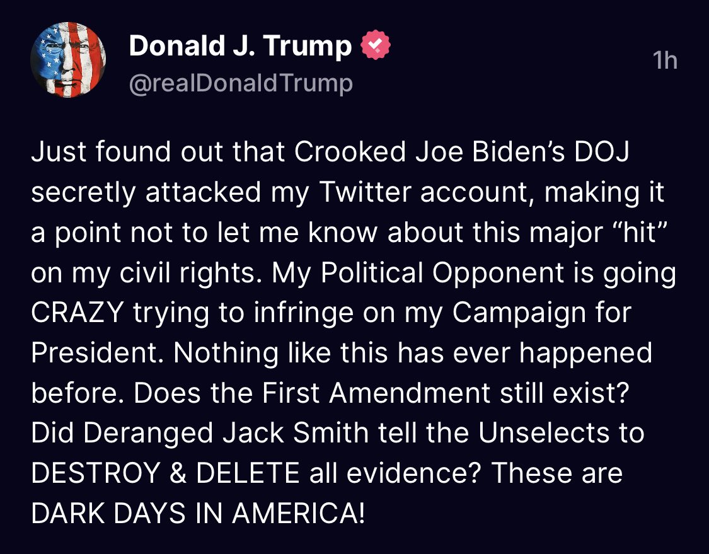
Task: Click the red verified badge icon
Action: pos(376,44)
